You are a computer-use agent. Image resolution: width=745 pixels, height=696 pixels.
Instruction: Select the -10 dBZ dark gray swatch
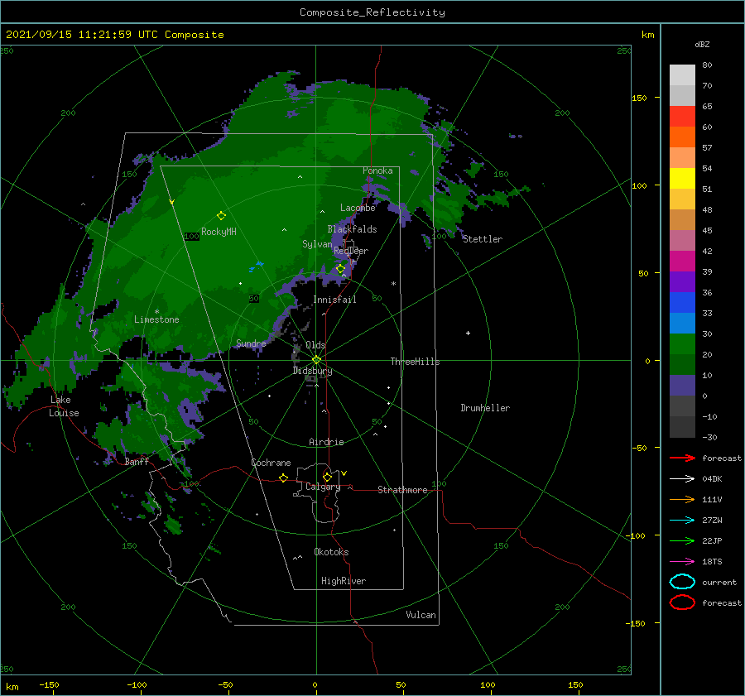coord(682,426)
